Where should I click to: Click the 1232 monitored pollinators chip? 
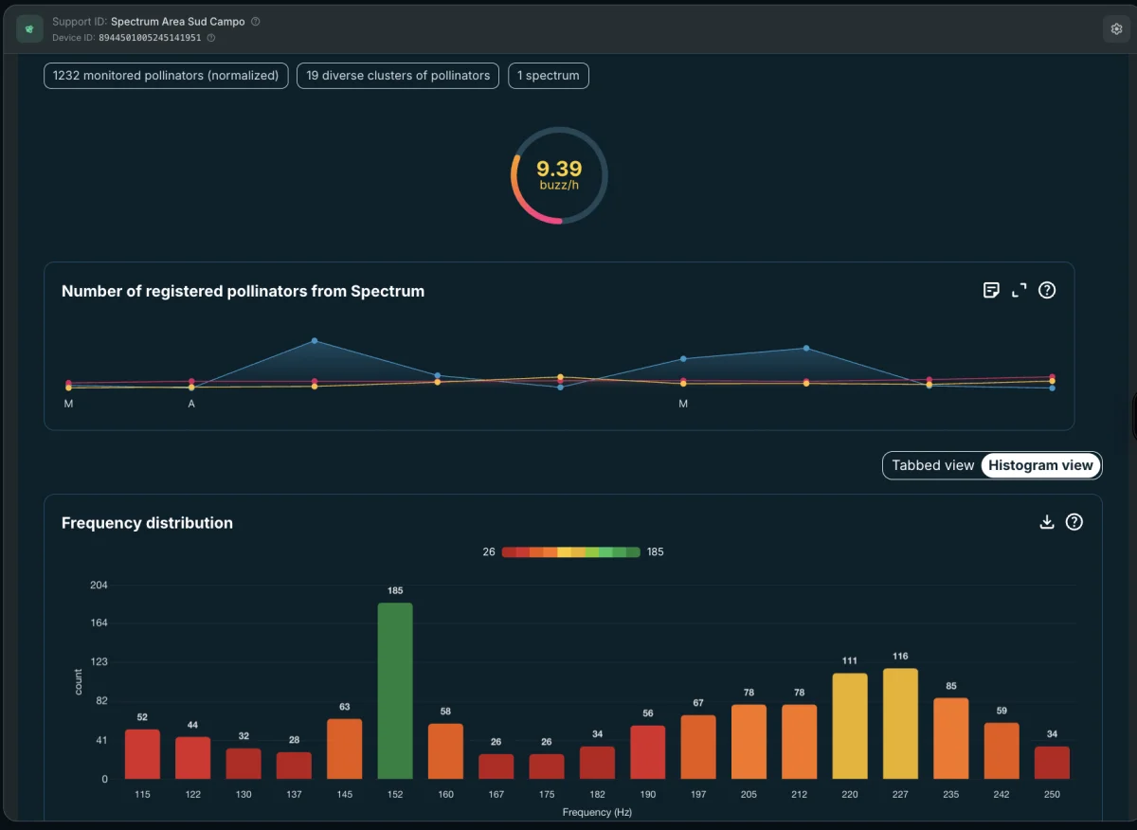tap(166, 76)
